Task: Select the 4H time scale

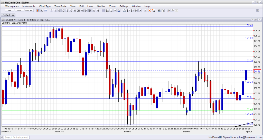Action: (x=82, y=11)
